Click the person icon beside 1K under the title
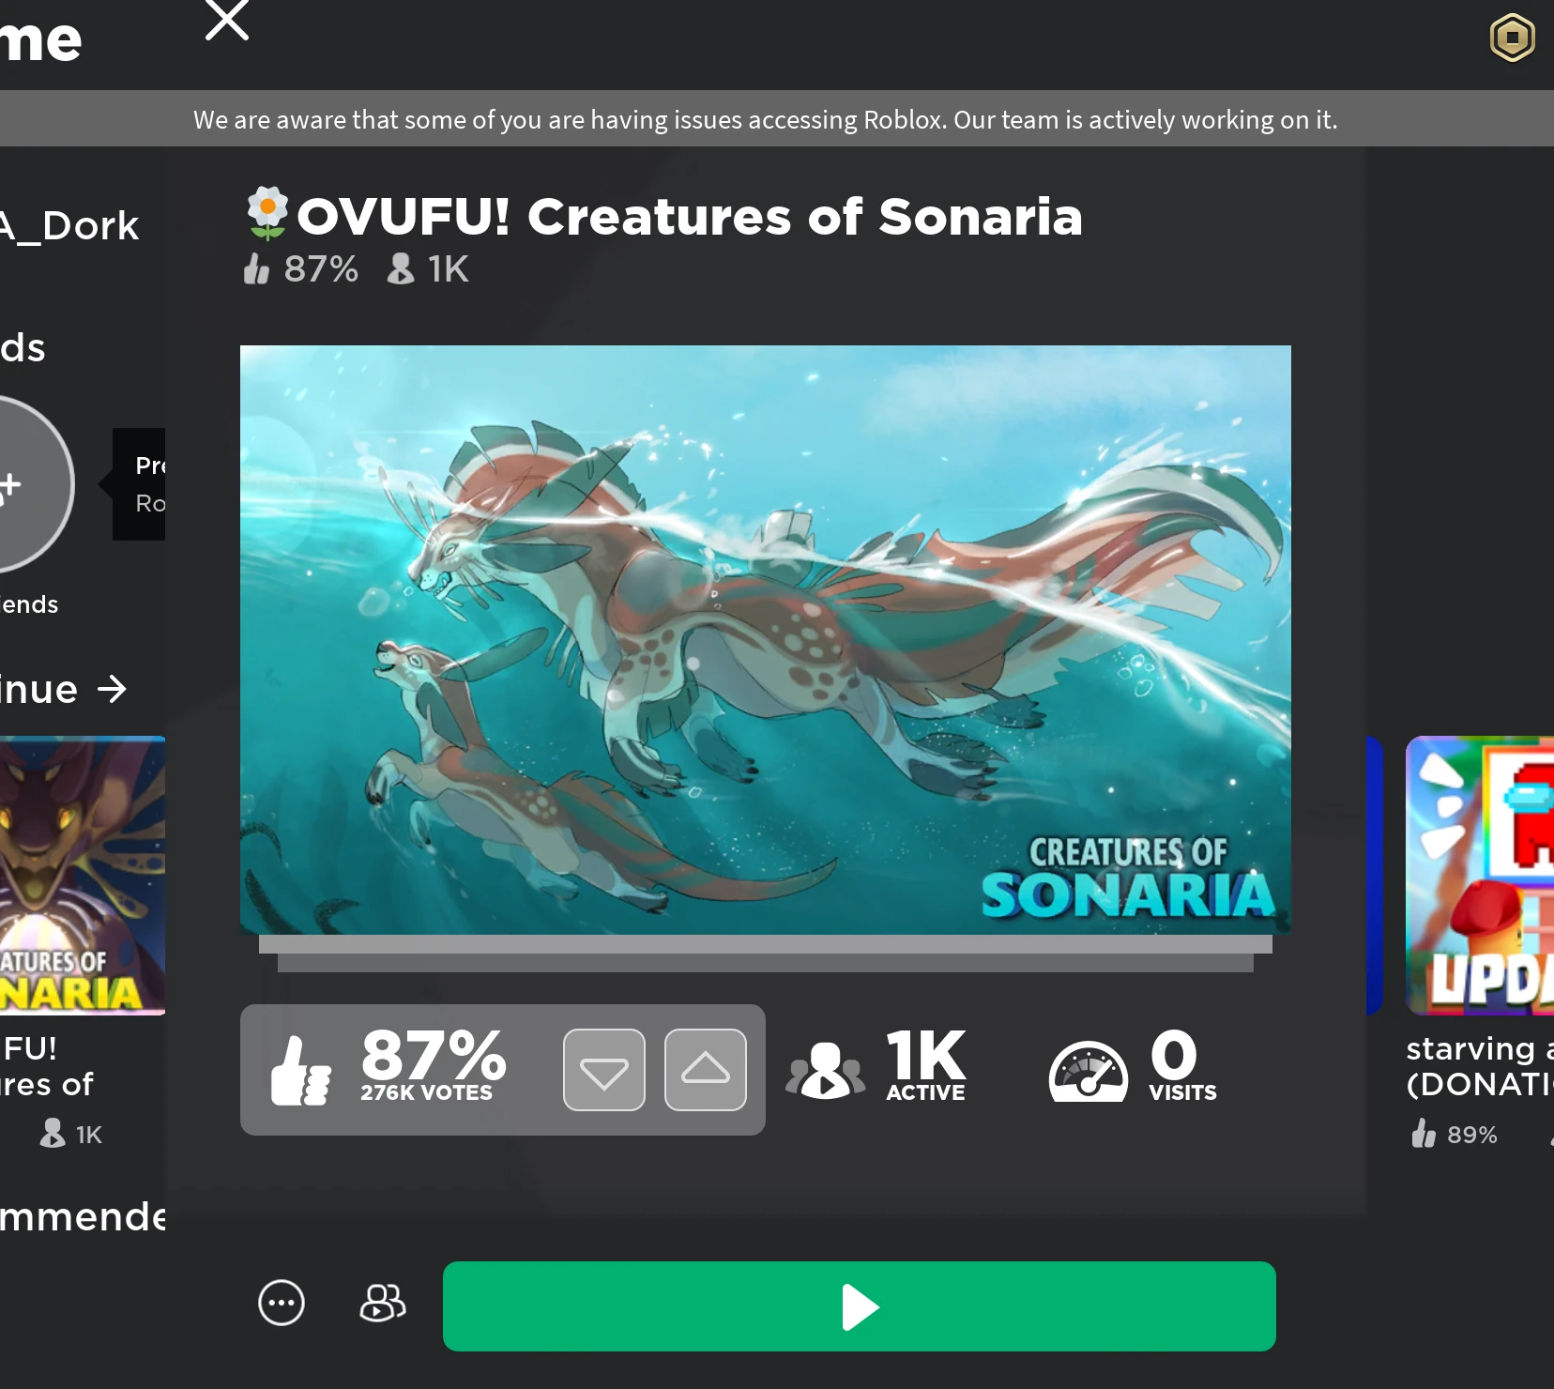 click(x=400, y=270)
